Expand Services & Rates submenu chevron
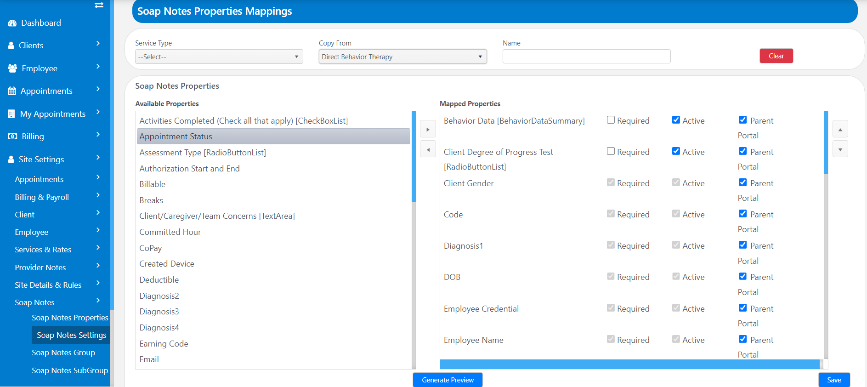This screenshot has width=867, height=387. tap(98, 248)
